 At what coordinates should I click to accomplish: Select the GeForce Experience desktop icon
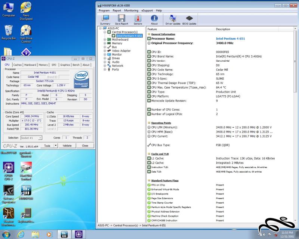[x=9, y=194]
